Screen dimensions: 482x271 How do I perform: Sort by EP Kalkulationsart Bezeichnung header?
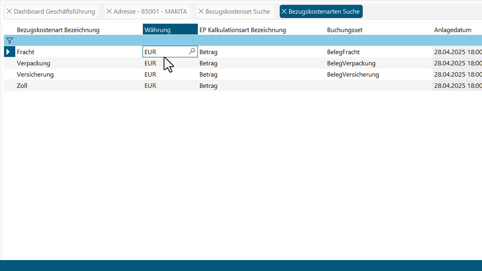(x=243, y=30)
